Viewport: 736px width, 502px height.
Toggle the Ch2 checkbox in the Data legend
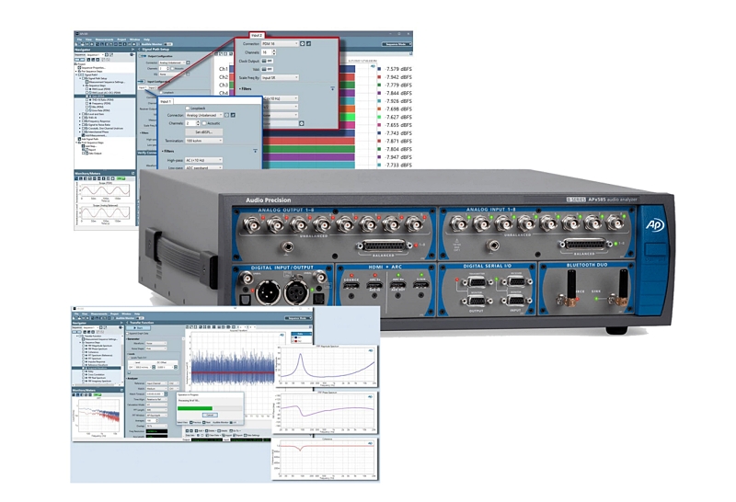coord(293,341)
